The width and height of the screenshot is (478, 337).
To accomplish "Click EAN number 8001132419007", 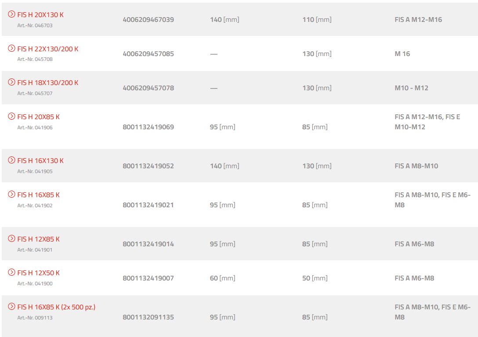I will click(x=148, y=278).
